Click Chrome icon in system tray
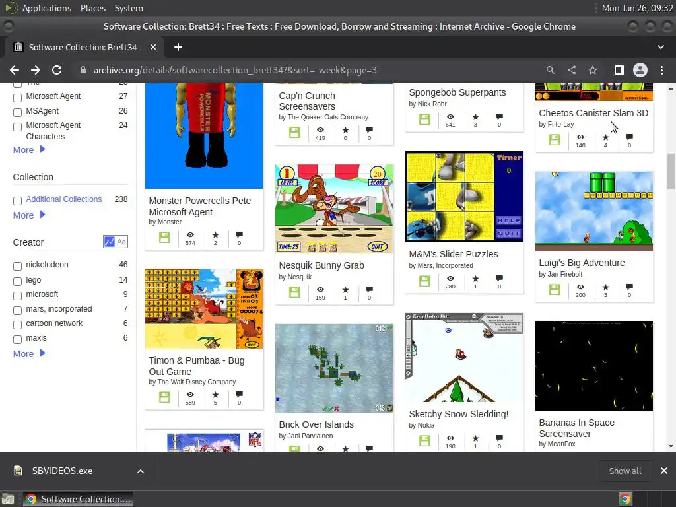 point(625,499)
